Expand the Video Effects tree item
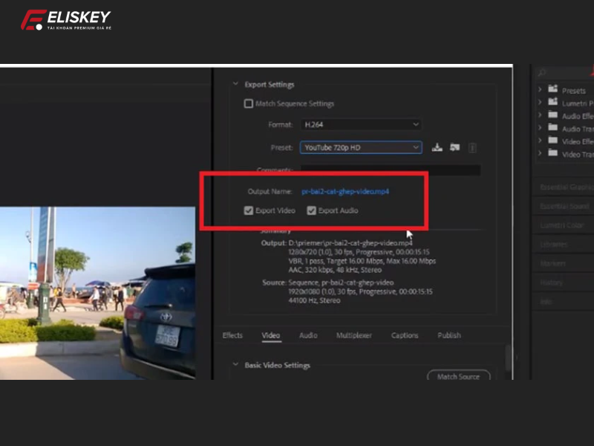 pos(540,141)
